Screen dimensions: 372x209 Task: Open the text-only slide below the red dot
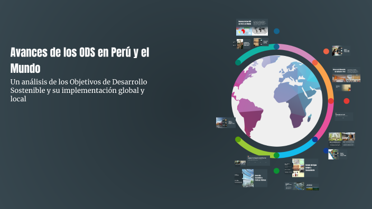344,116
